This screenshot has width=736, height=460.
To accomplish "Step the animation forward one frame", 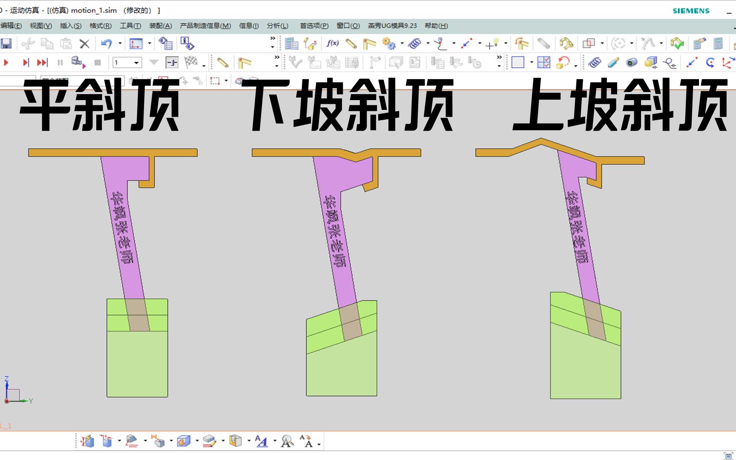I will click(26, 63).
